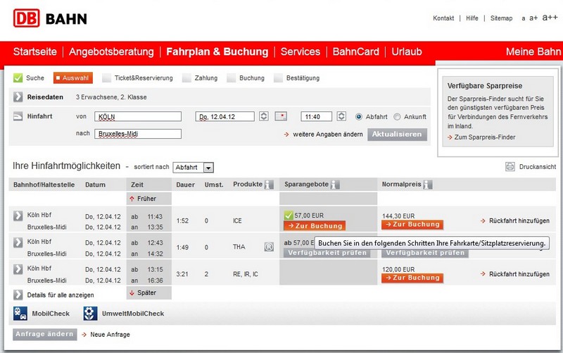Click Verfügbarkeit prüfen under Normalpreis
The width and height of the screenshot is (563, 353).
tap(425, 253)
